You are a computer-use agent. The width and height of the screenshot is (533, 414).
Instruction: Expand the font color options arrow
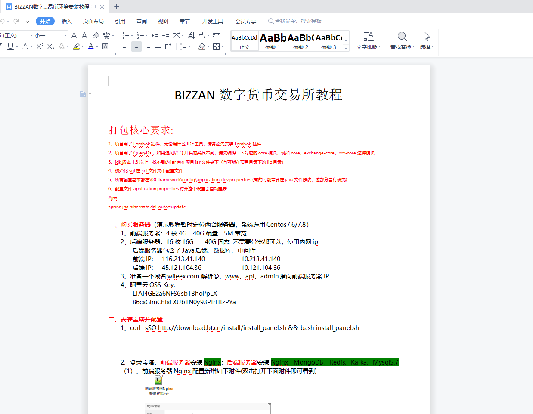tap(97, 46)
